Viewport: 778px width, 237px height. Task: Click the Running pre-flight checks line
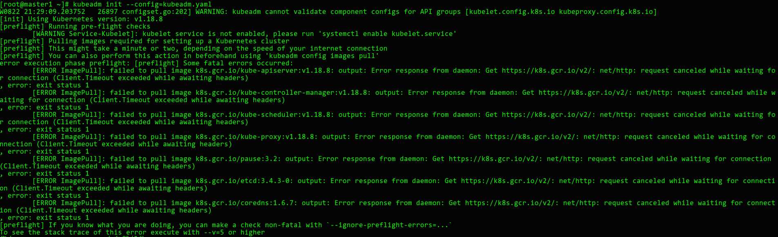coord(75,26)
